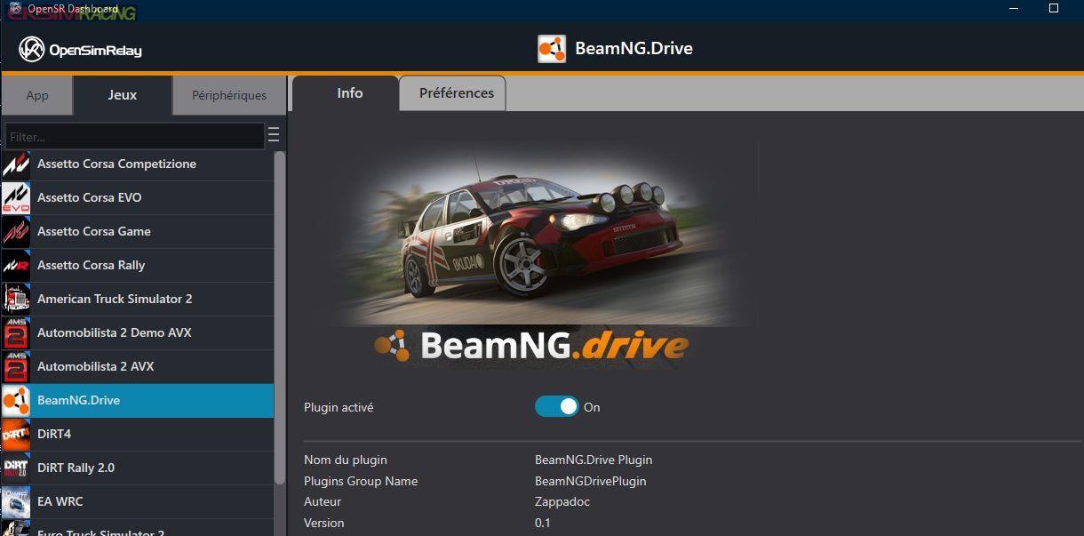Click the BeamNG.Drive header title text
This screenshot has width=1084, height=536.
pos(634,49)
